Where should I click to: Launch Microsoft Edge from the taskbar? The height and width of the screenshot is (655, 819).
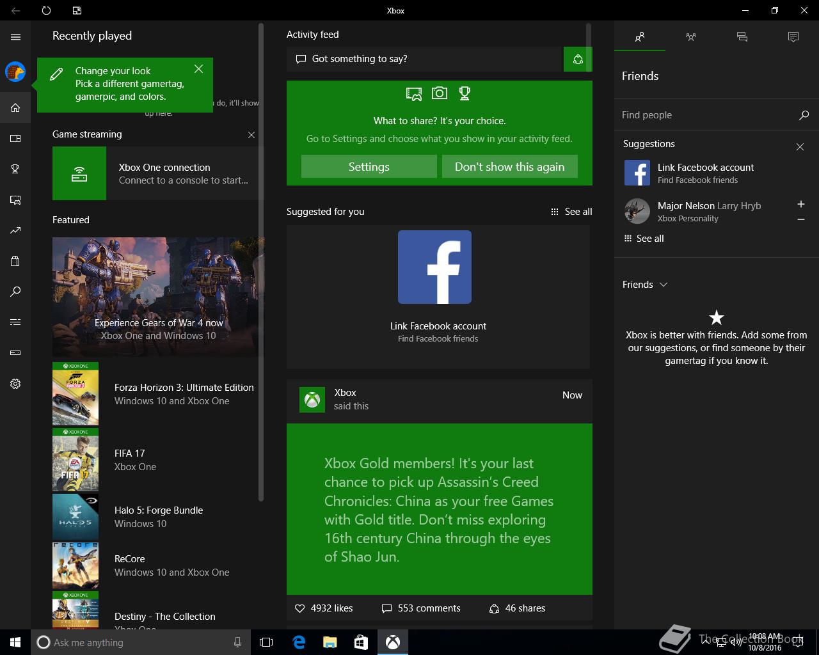click(298, 642)
